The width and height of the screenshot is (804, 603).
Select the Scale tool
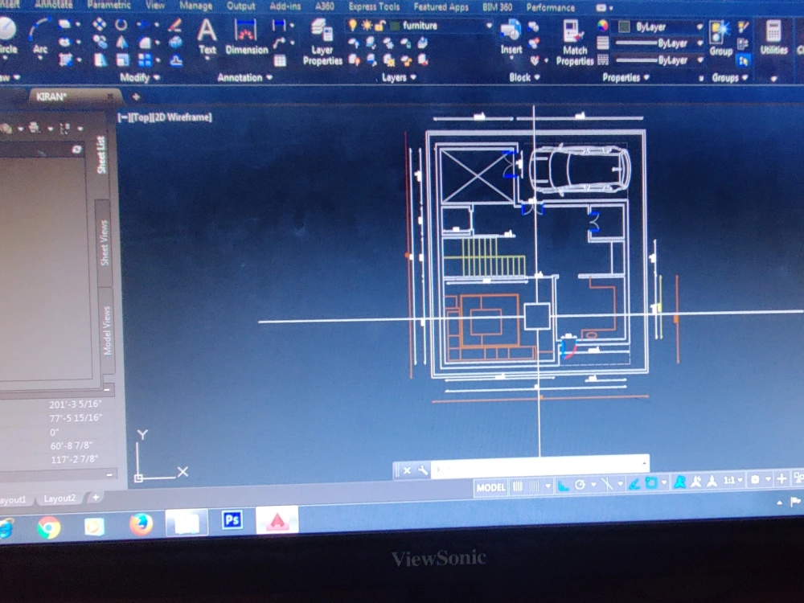coord(122,60)
